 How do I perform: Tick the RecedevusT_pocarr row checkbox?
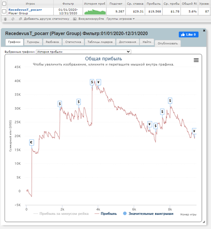click(4, 11)
